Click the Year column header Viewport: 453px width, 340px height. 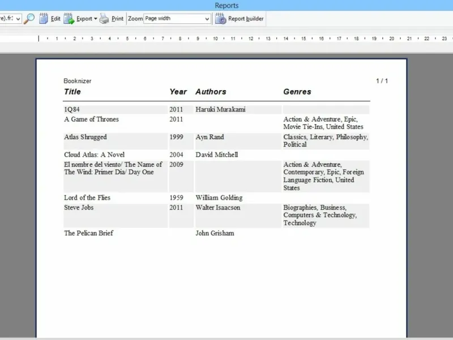point(178,92)
